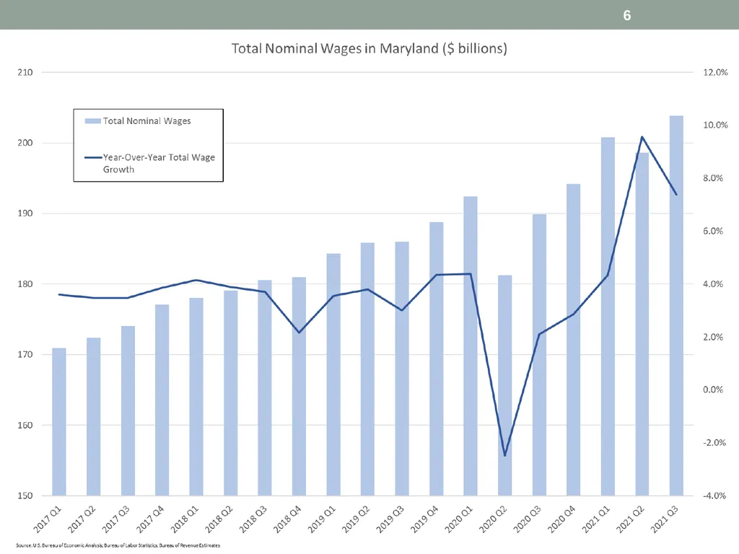The height and width of the screenshot is (554, 739).
Task: Click the x-axis label 2018 Q2
Action: [219, 519]
